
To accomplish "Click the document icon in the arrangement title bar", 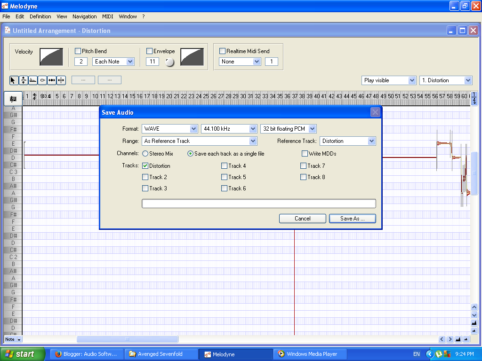I will [8, 30].
